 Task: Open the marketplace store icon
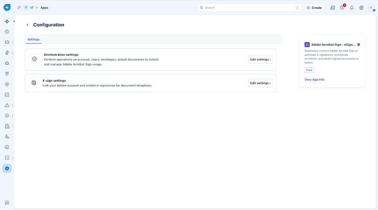[x=361, y=8]
